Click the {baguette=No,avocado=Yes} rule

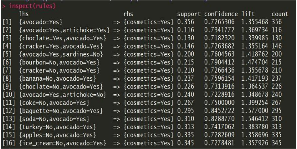click(61, 110)
